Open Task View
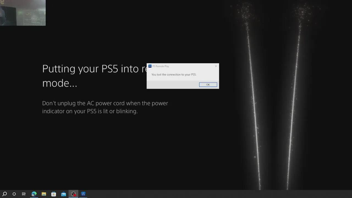This screenshot has width=352, height=198. (x=24, y=194)
